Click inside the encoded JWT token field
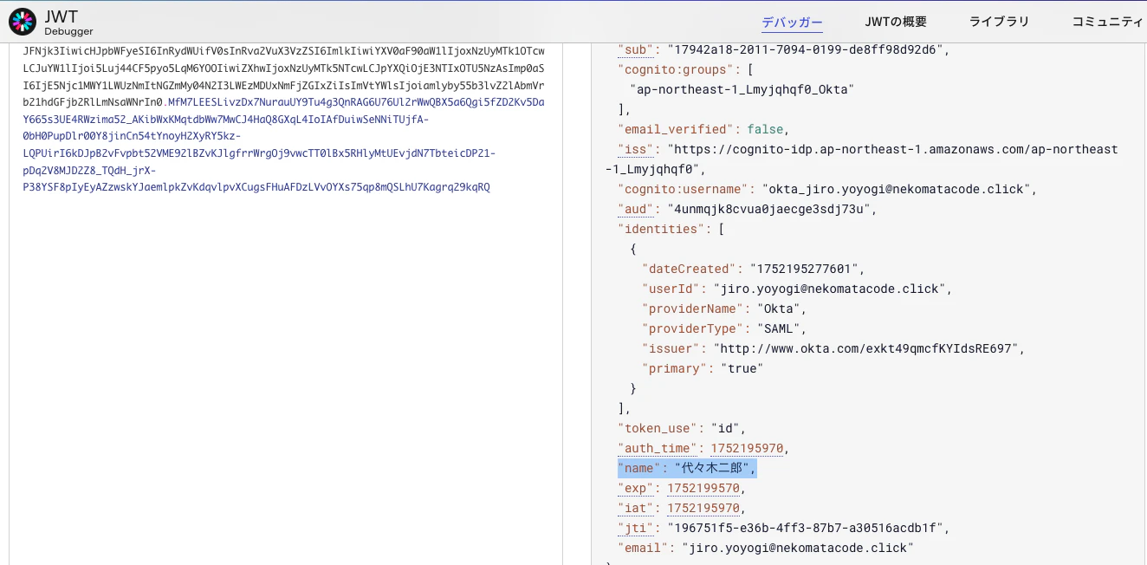 point(286,303)
